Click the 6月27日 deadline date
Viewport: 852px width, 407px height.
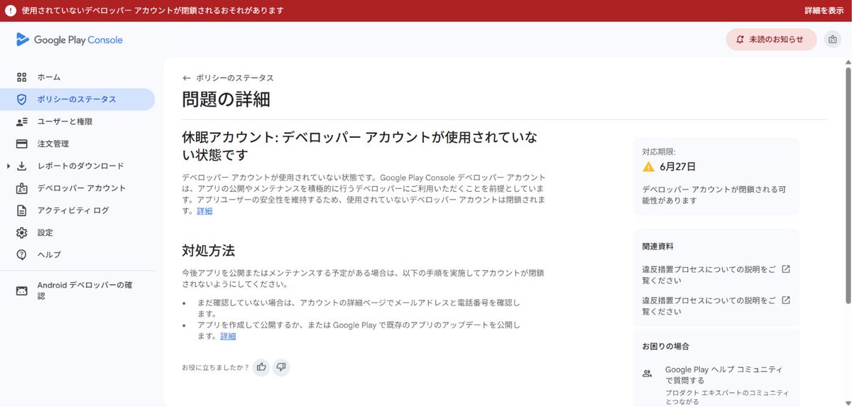click(x=677, y=167)
